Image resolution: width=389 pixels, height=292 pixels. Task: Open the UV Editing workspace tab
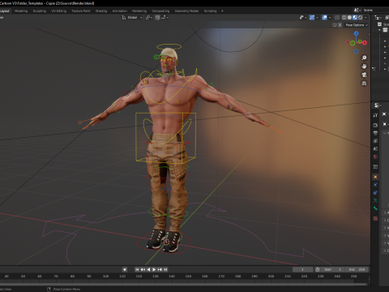tap(59, 11)
